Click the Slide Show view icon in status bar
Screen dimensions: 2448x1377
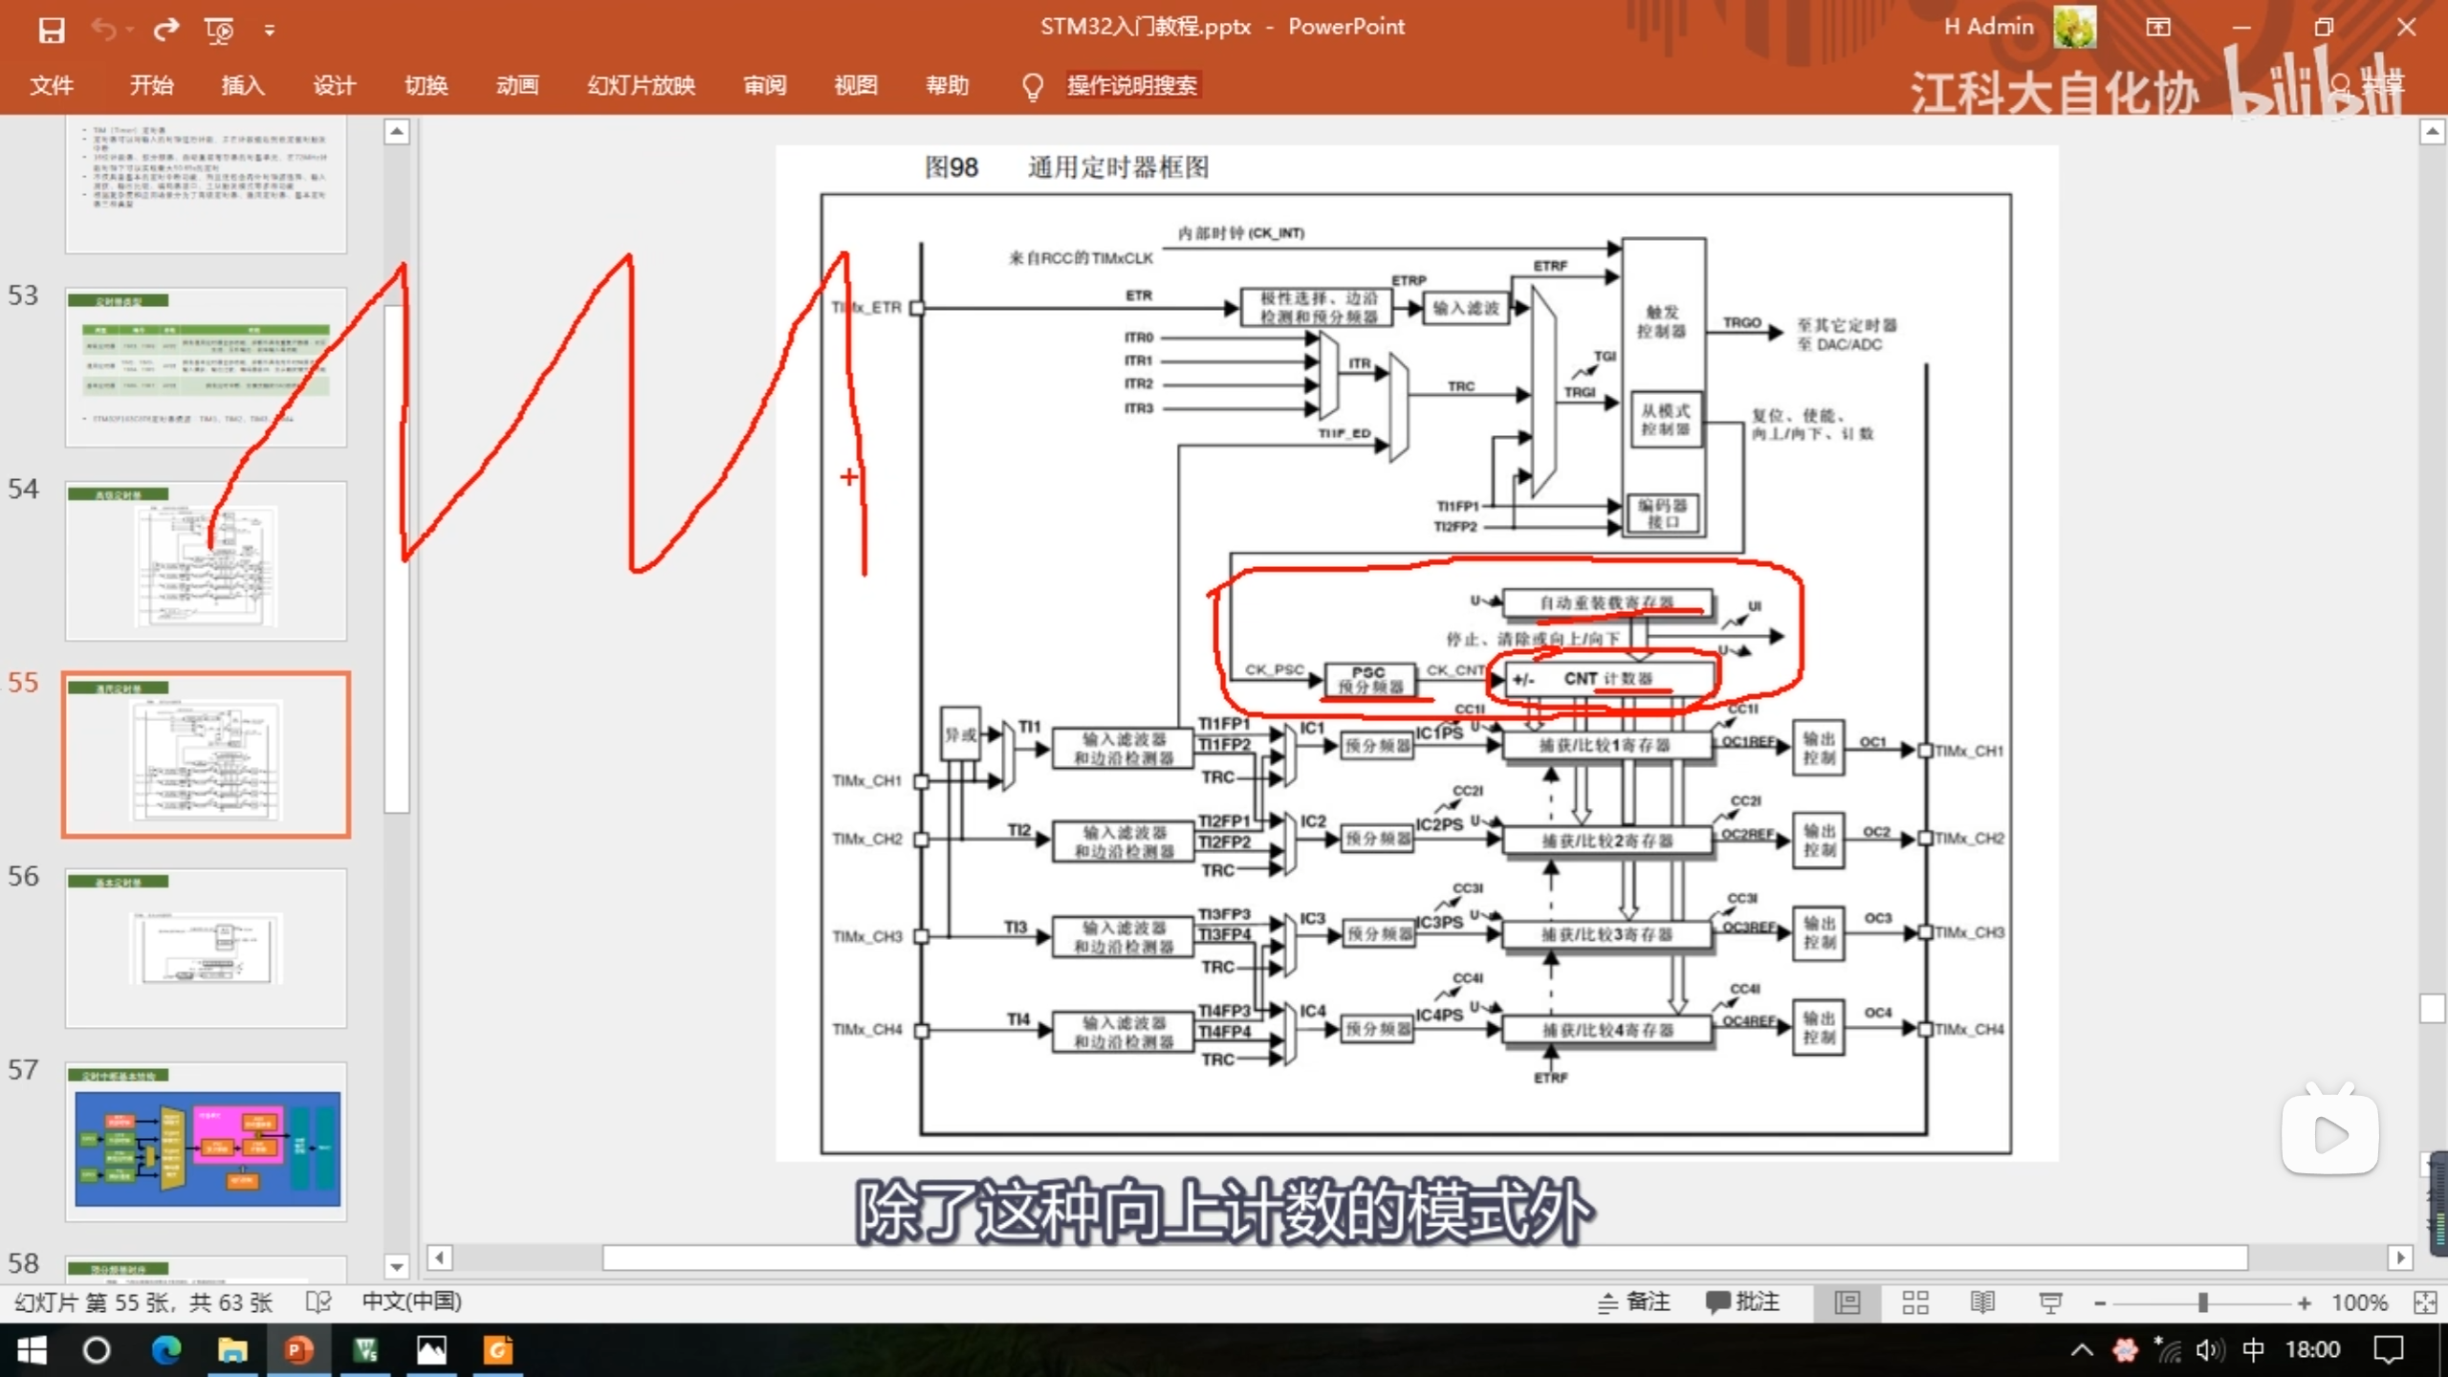[2050, 1302]
